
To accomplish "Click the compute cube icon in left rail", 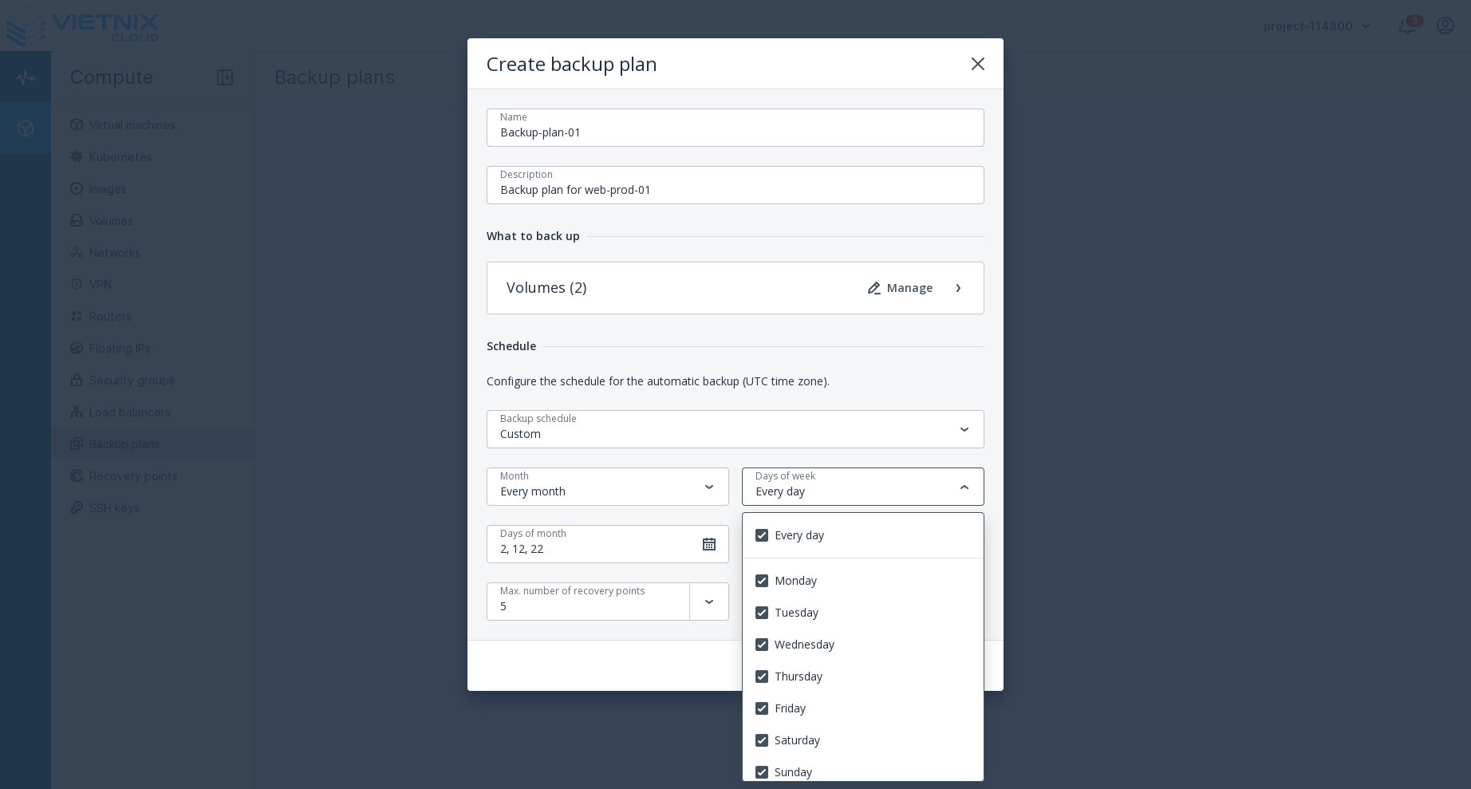I will click(x=26, y=128).
